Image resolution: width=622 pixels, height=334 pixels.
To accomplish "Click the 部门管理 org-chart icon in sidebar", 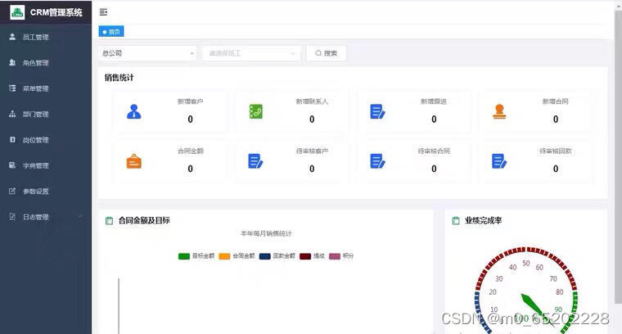I will click(12, 114).
